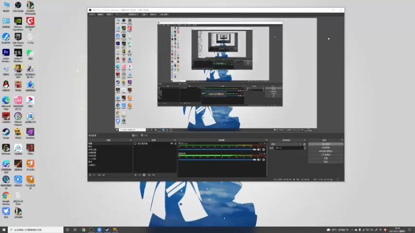Pop out the Scene Transitions dock panel
The image size is (415, 233).
(x=305, y=140)
